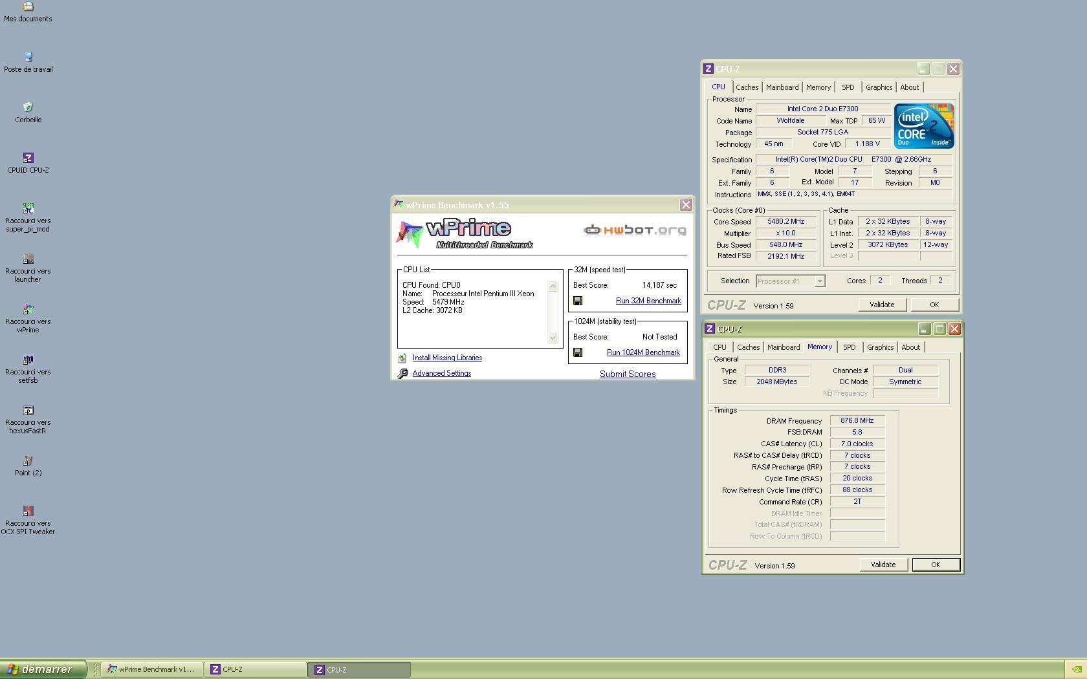1087x679 pixels.
Task: Expand Processor #1 selection dropdown
Action: point(819,281)
